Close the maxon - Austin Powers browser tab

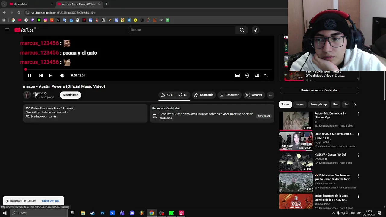pos(99,4)
